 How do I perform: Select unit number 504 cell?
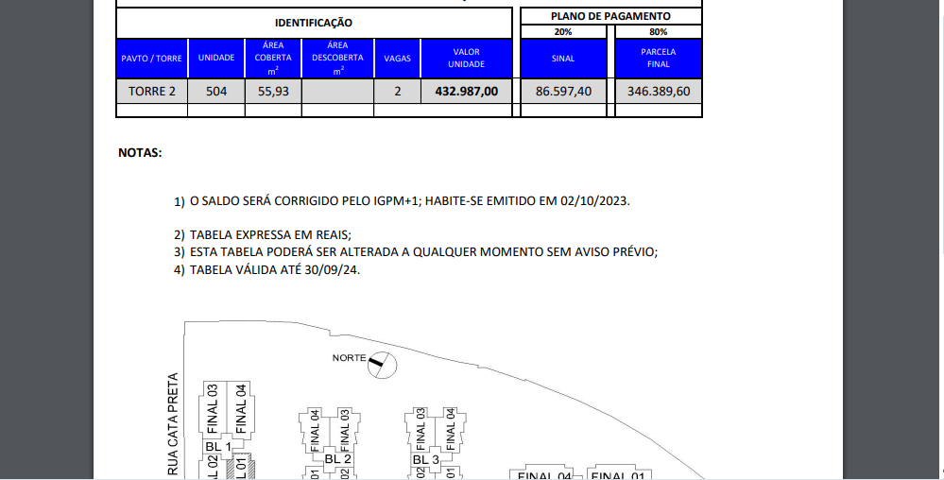pos(216,92)
